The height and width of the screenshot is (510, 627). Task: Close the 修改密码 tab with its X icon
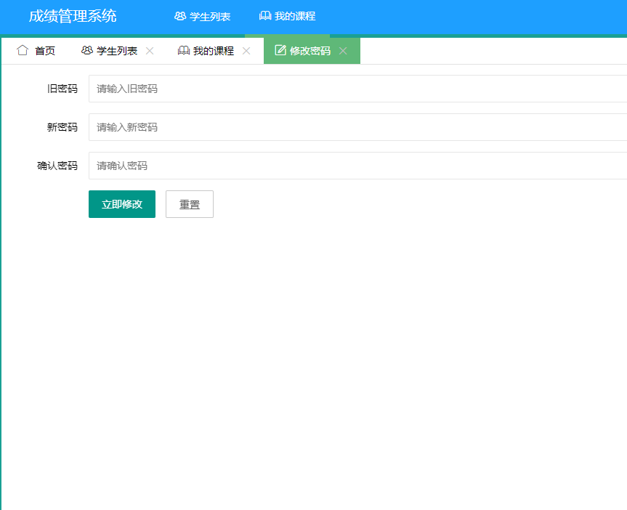pyautogui.click(x=342, y=51)
